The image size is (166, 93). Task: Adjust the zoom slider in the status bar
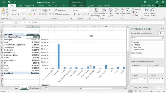click(x=151, y=91)
